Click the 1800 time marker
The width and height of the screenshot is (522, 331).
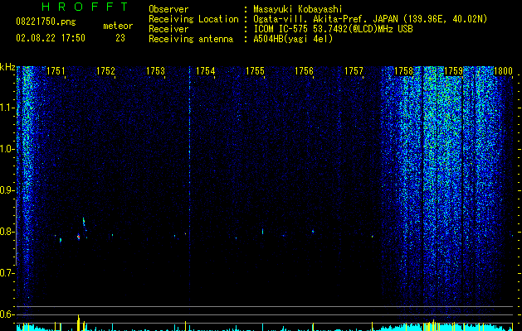(x=503, y=71)
